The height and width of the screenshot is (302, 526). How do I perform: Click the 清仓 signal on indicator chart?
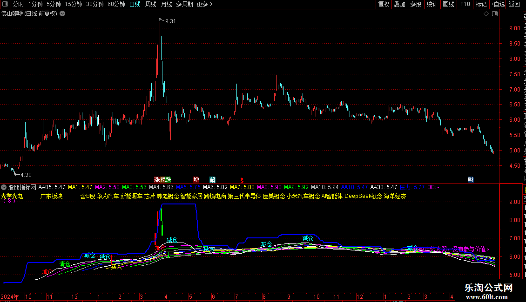pos(65,264)
